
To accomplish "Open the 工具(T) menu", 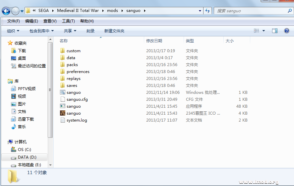I will point(68,21).
